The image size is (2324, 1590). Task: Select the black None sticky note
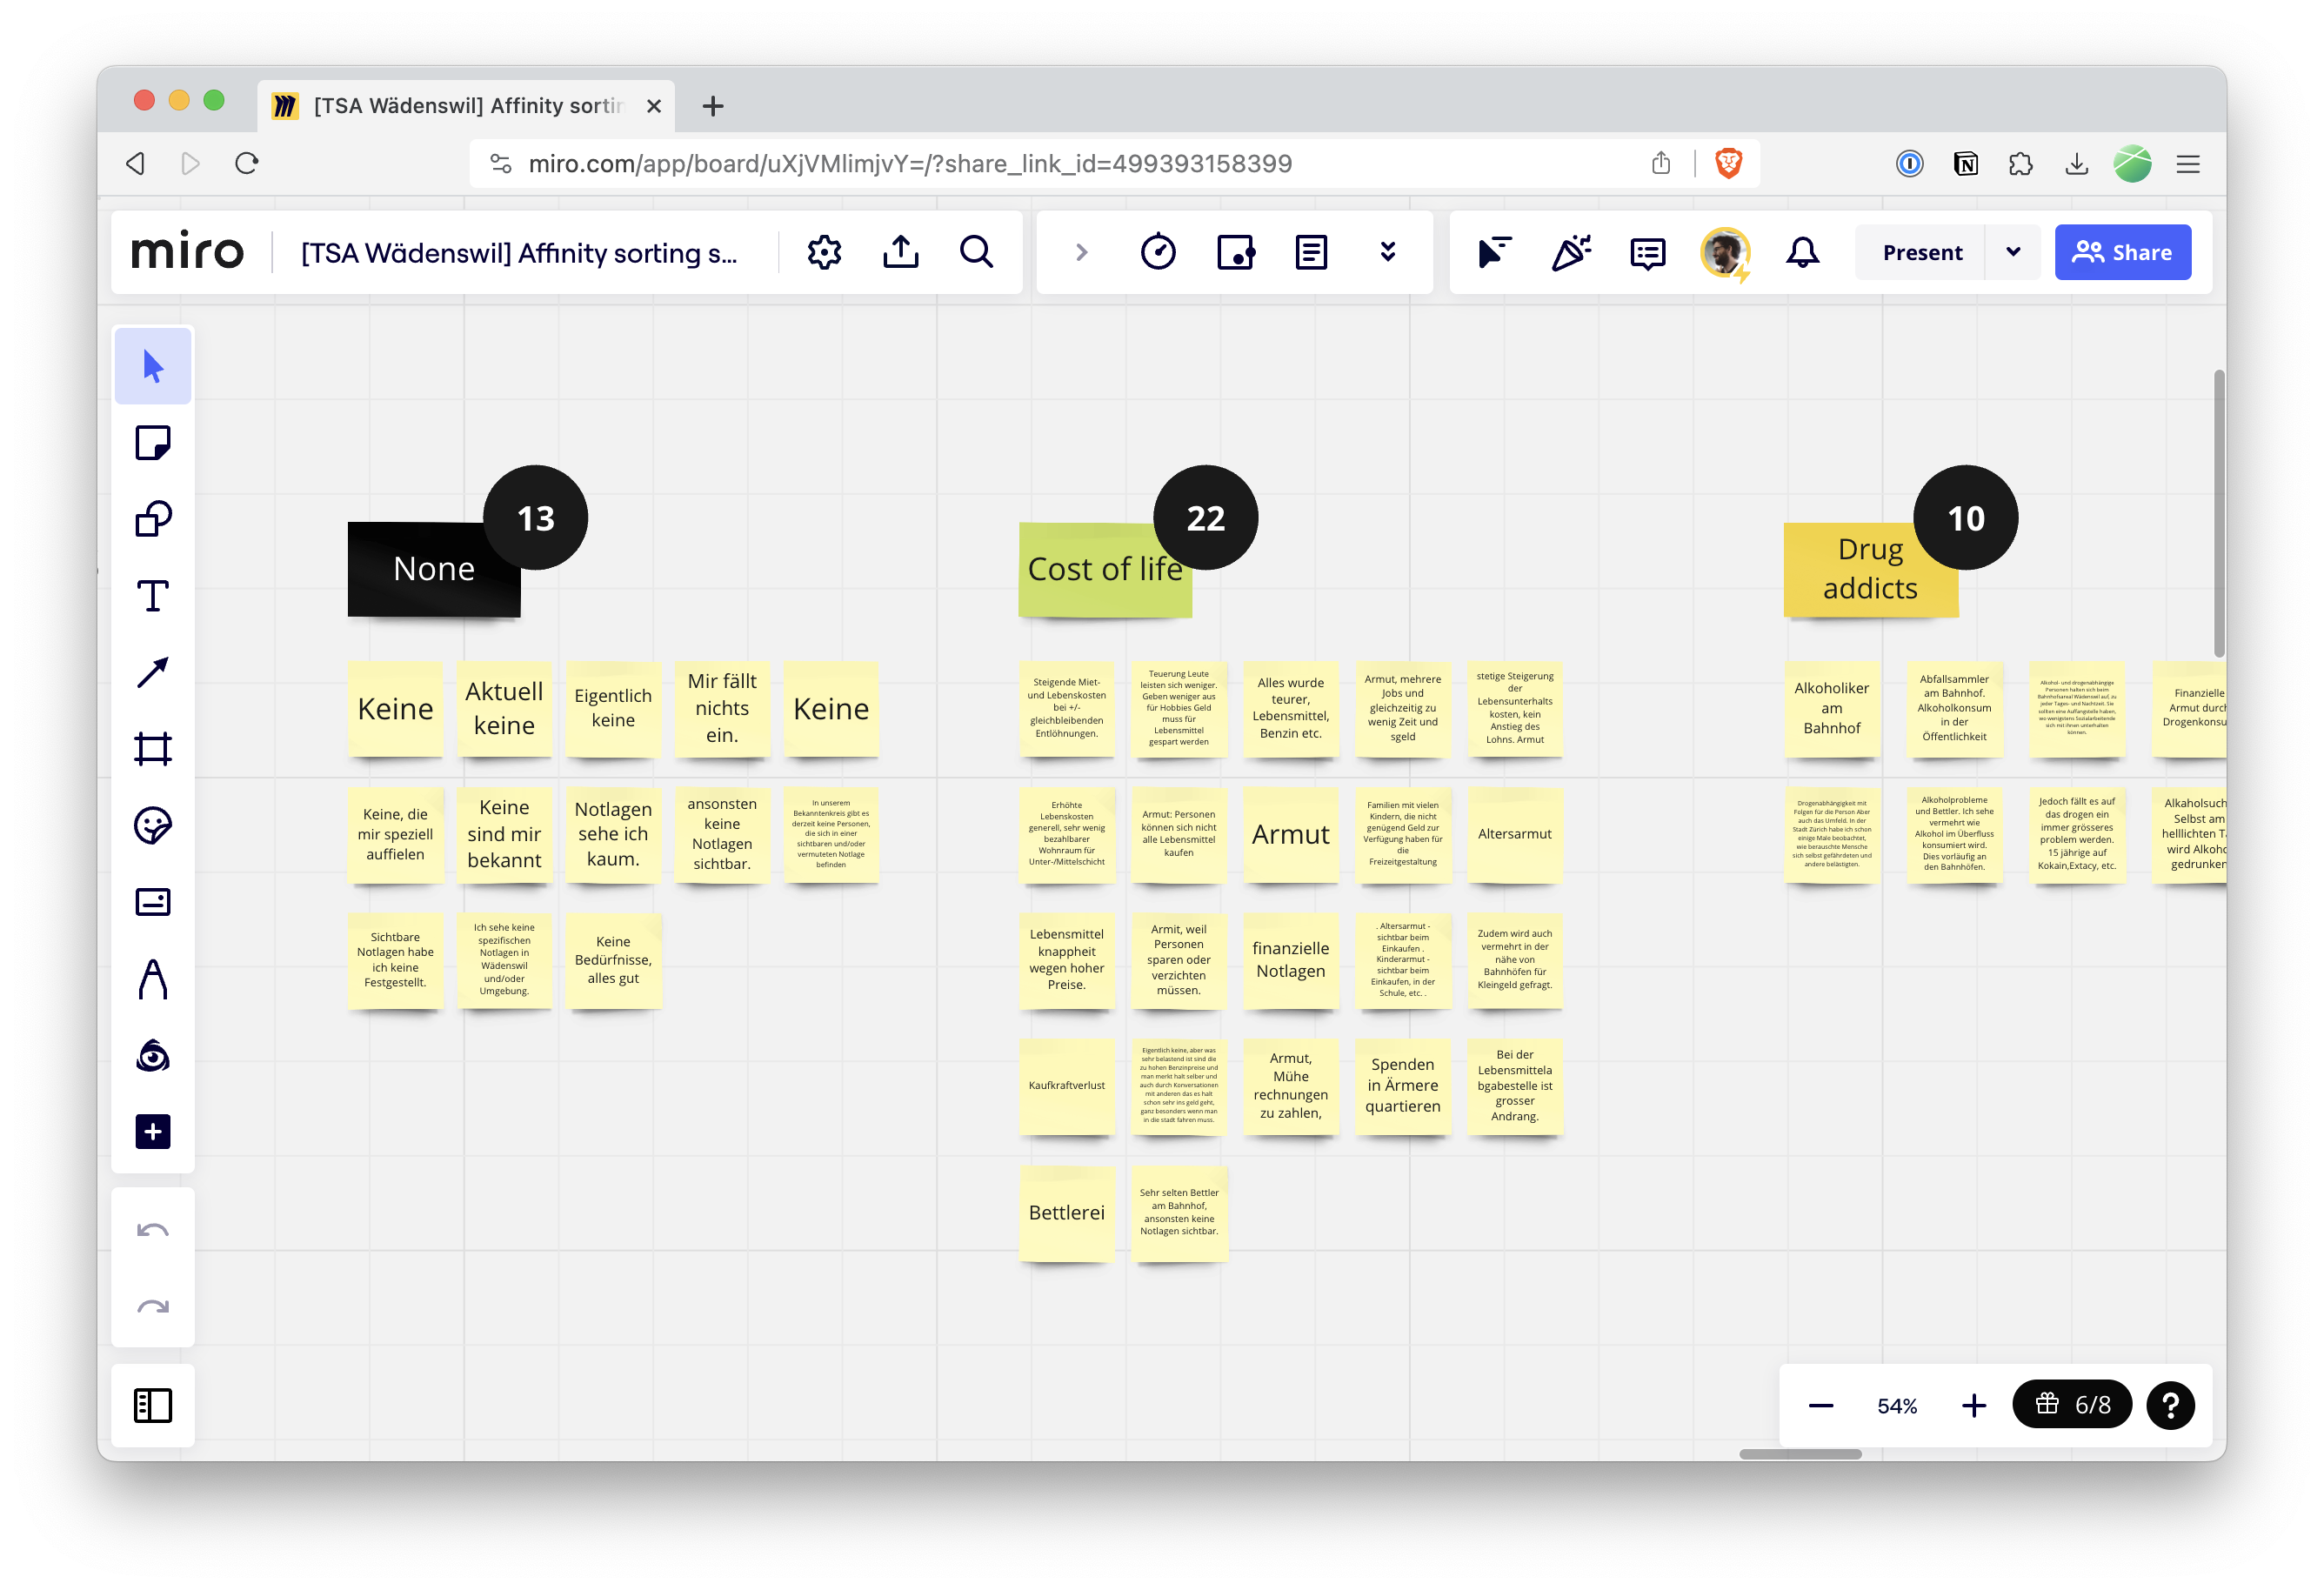(433, 569)
